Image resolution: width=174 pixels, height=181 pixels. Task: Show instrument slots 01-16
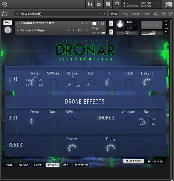[114, 14]
